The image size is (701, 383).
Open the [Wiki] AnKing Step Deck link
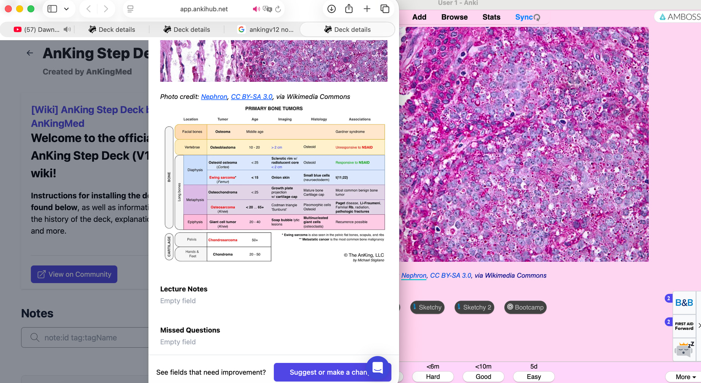tap(90, 116)
